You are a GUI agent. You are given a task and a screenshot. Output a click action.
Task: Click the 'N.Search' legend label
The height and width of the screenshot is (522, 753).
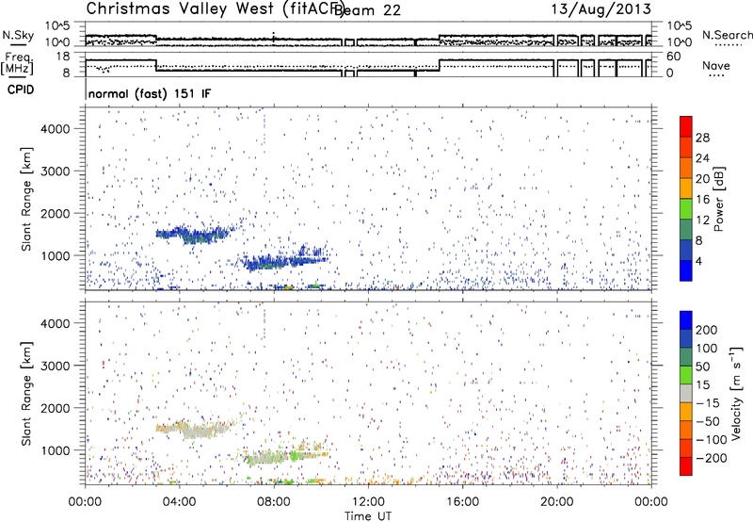coord(727,35)
